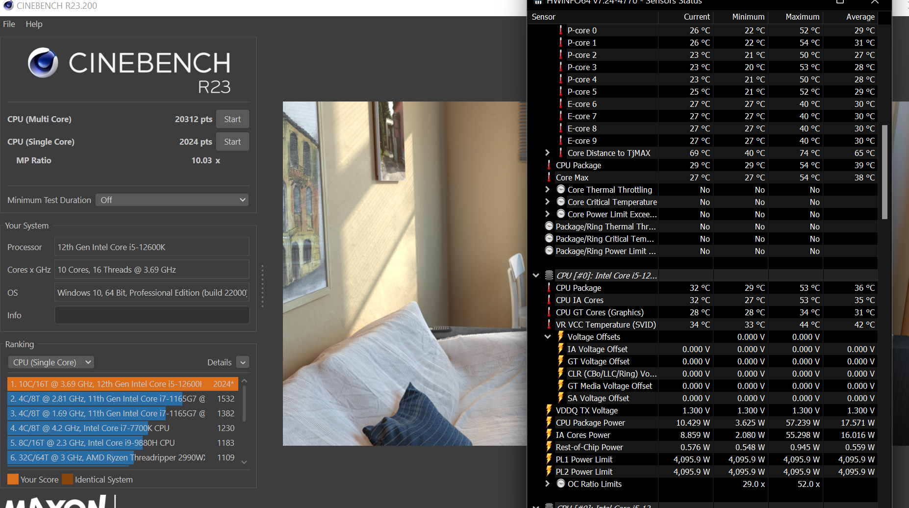Select ranking entry 1, Core i5-12600K
Image resolution: width=909 pixels, height=508 pixels.
tap(123, 384)
